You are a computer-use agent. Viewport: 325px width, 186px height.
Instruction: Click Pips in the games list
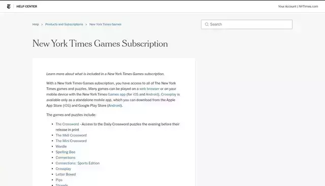[59, 180]
